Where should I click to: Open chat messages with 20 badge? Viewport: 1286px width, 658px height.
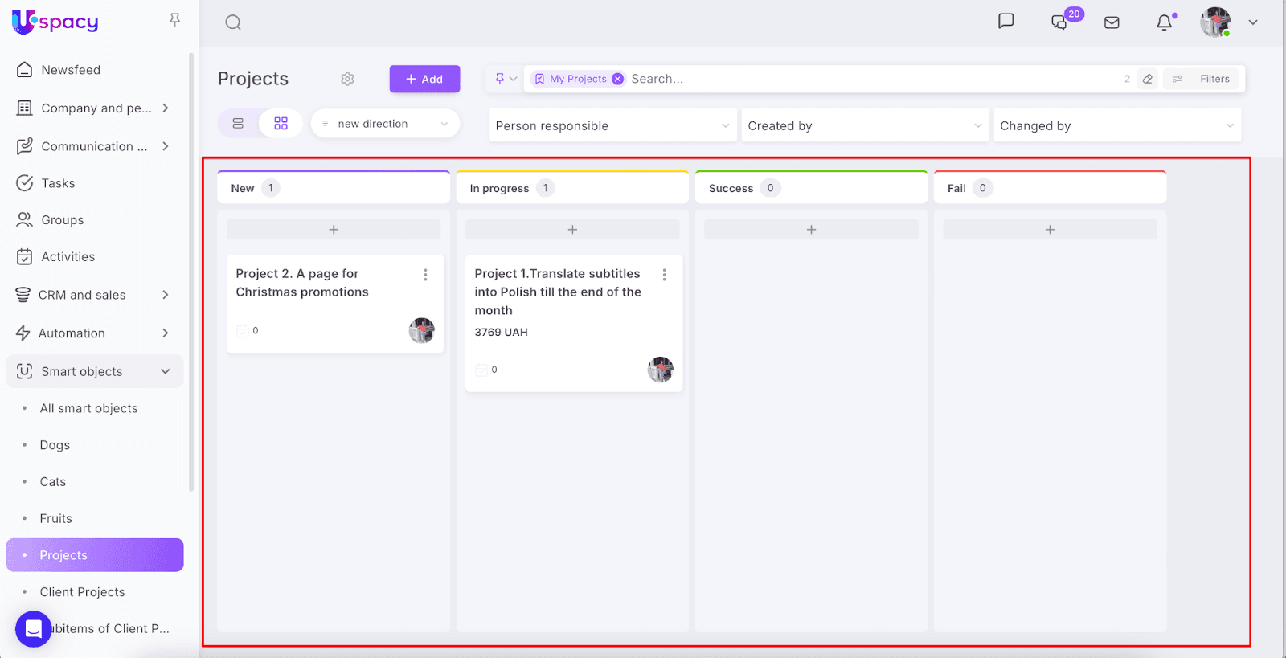1060,22
